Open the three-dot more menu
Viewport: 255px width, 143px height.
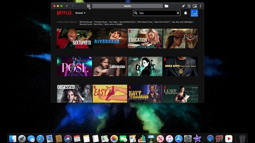coord(200,6)
